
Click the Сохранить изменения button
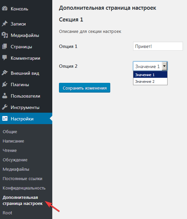tap(84, 88)
